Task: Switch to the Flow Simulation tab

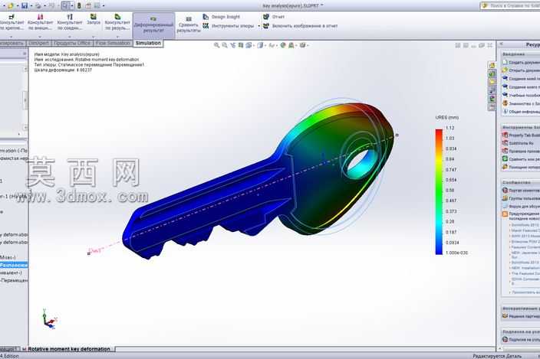Action: click(113, 43)
